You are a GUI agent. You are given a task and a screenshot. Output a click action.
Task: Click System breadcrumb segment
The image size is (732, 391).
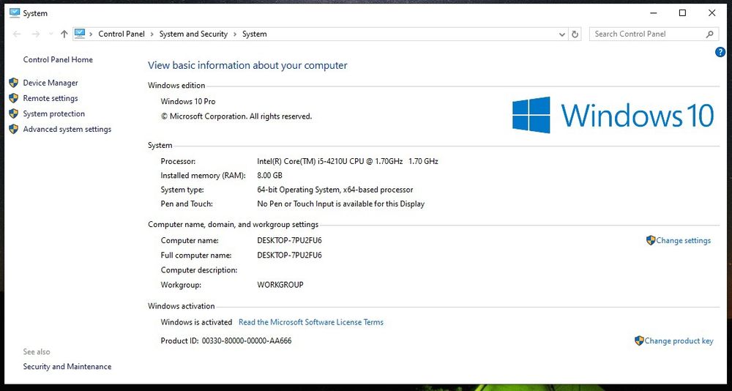pyautogui.click(x=255, y=34)
